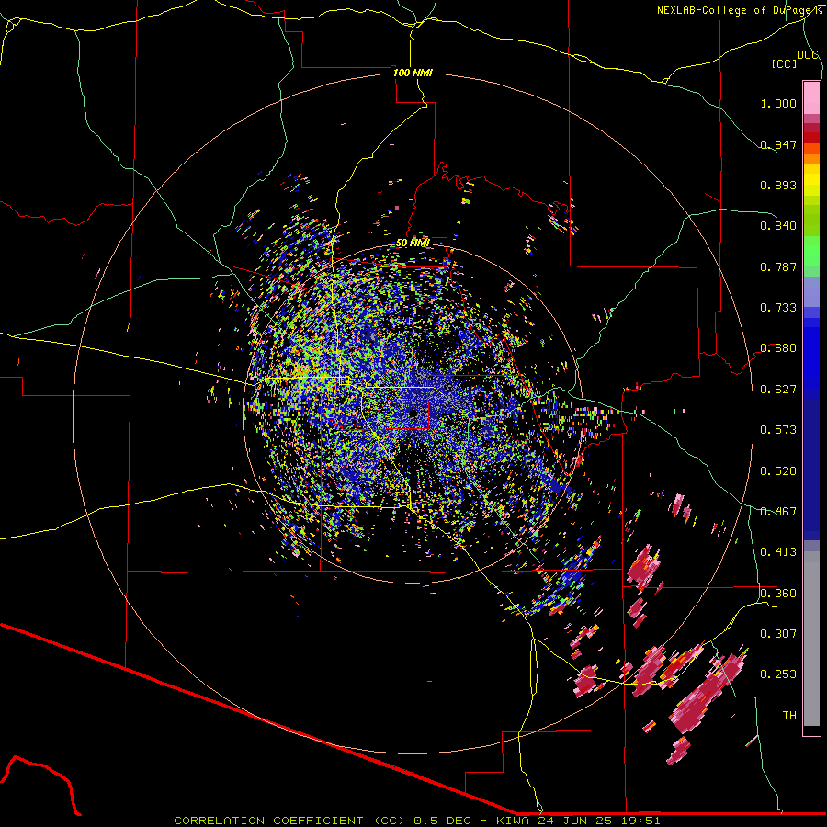Click the 0.573 scale value
Image resolution: width=827 pixels, height=827 pixels.
pos(778,430)
